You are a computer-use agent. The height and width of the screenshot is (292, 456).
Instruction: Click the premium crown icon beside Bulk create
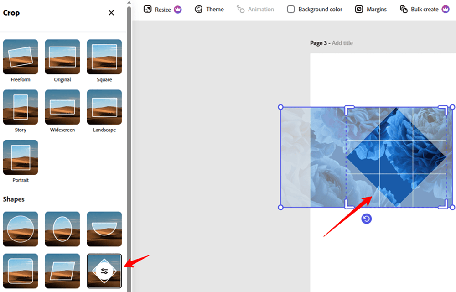[x=446, y=10]
